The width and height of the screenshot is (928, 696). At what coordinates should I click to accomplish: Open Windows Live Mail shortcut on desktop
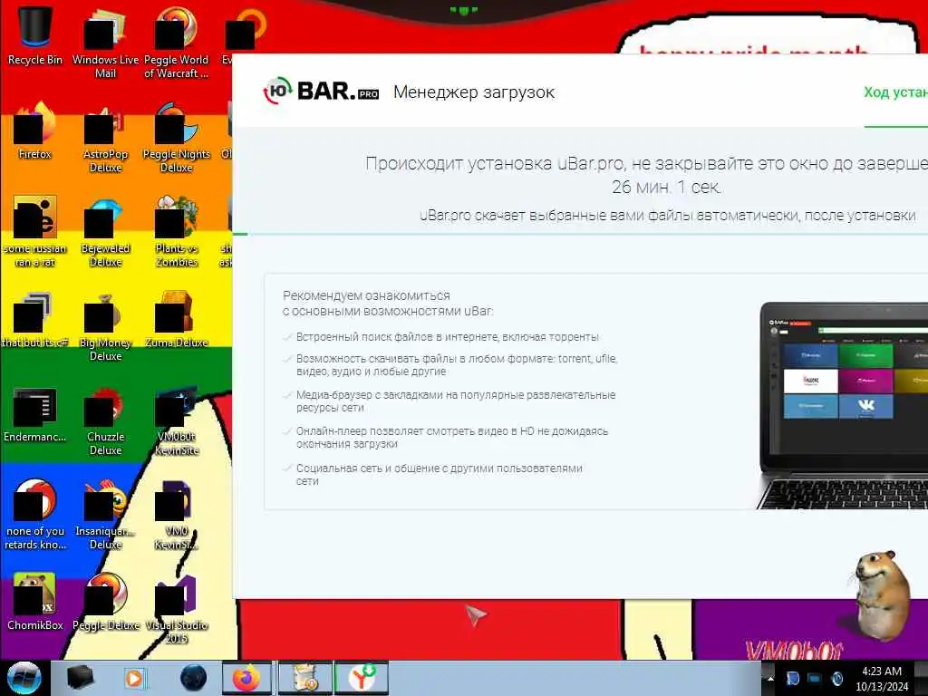(105, 43)
